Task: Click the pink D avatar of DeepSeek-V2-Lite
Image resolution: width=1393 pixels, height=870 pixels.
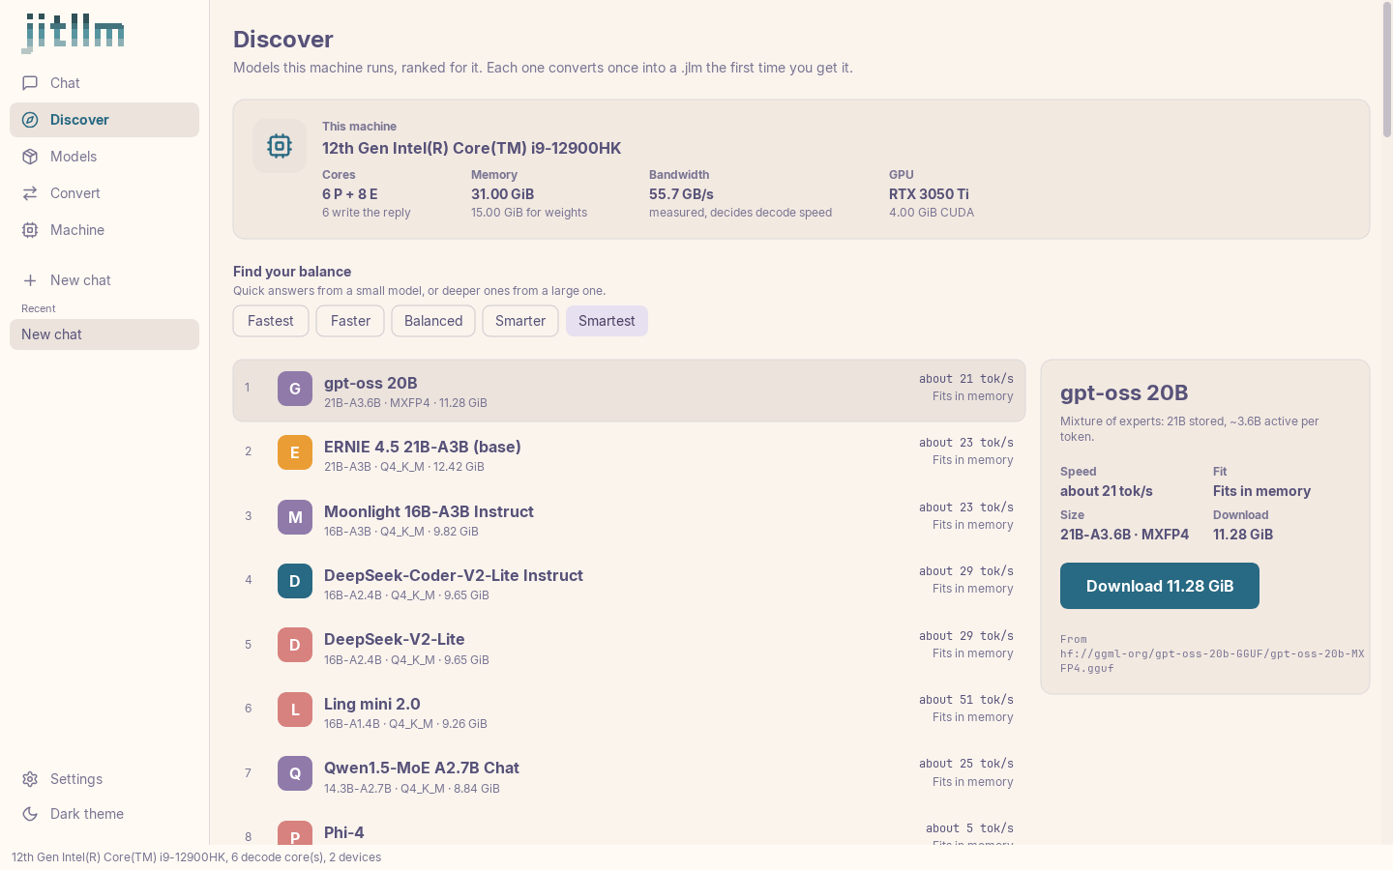Action: pyautogui.click(x=295, y=645)
